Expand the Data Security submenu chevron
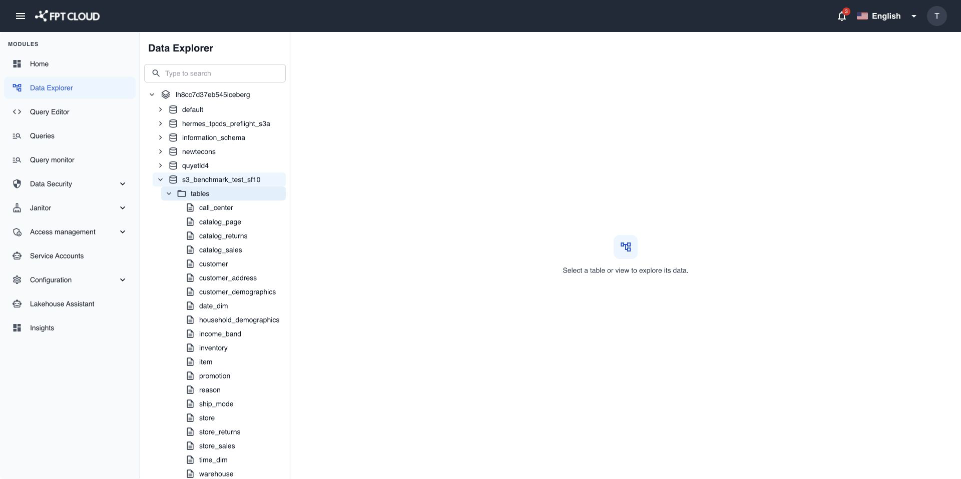This screenshot has width=961, height=479. pos(123,184)
